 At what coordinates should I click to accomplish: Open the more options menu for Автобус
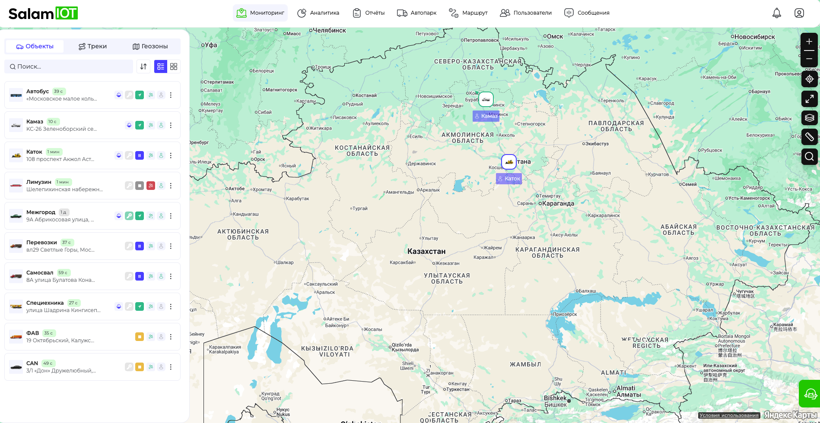point(171,95)
